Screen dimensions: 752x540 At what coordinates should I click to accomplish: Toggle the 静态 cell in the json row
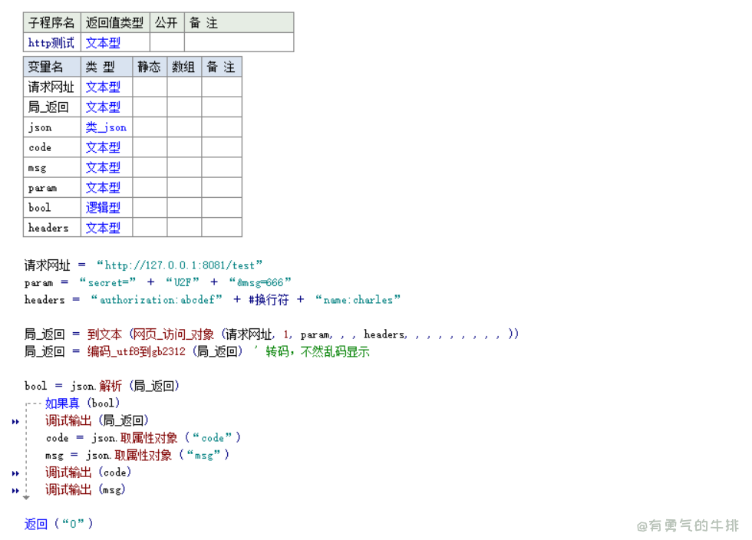click(150, 127)
